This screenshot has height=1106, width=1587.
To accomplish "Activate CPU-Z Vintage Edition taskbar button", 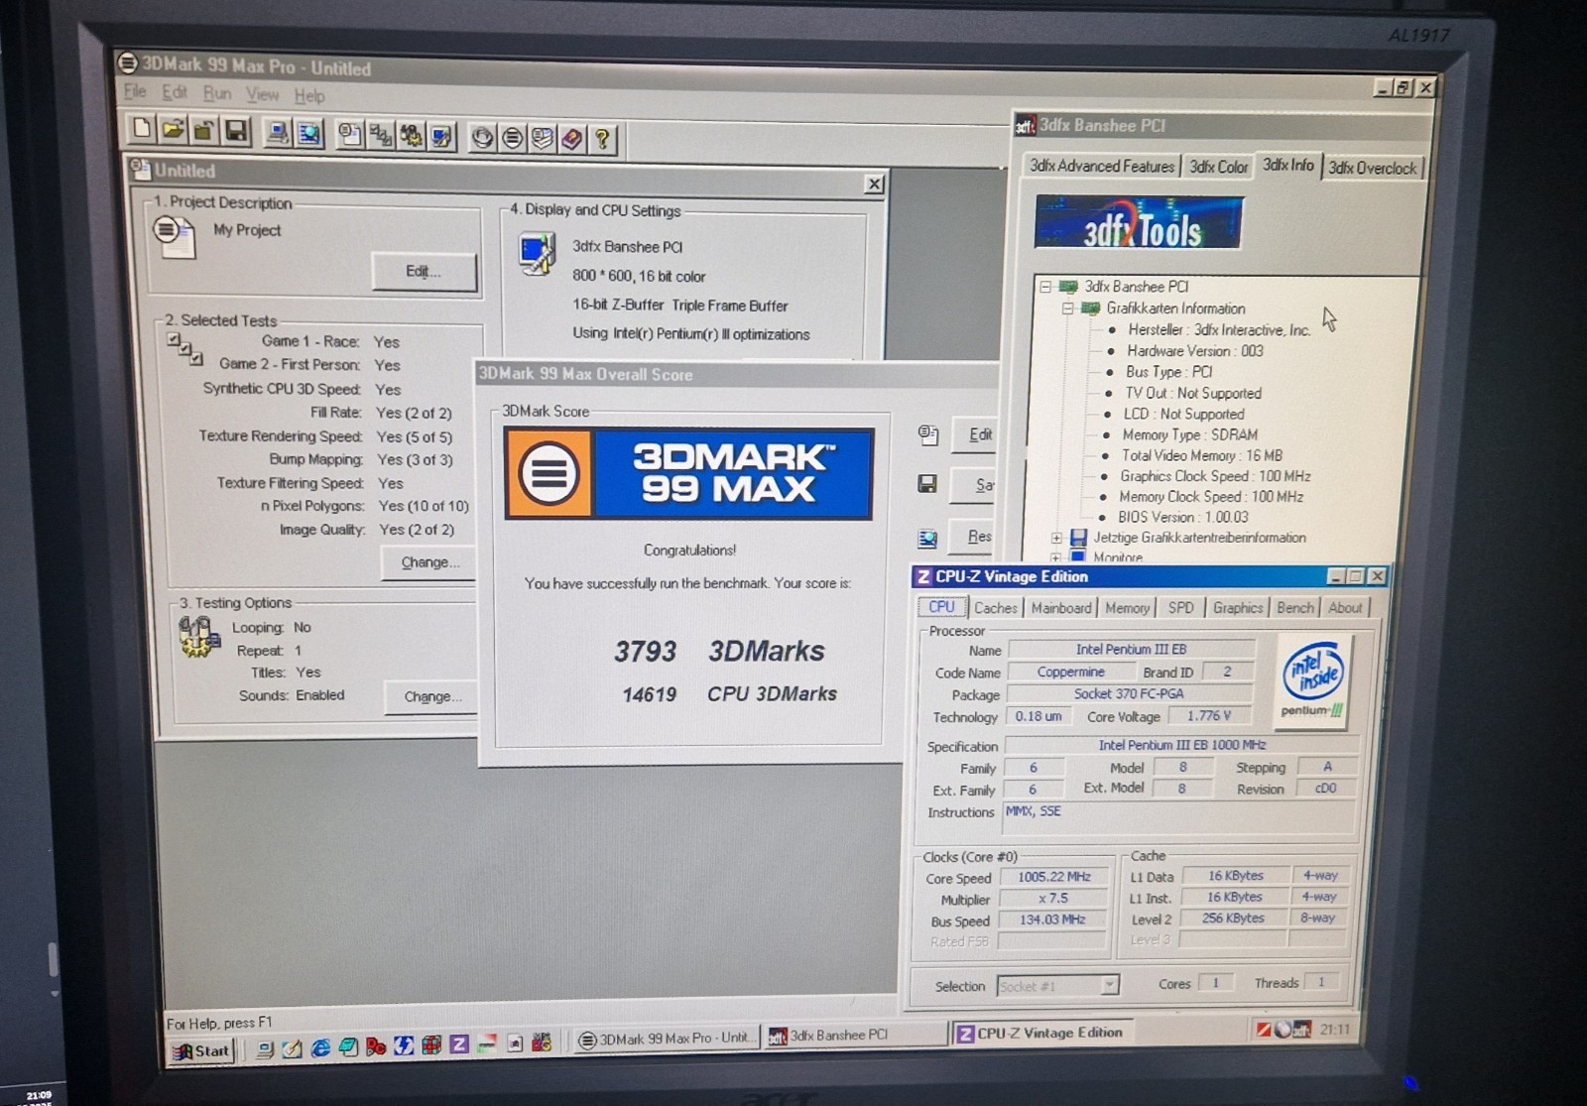I will [1041, 1033].
